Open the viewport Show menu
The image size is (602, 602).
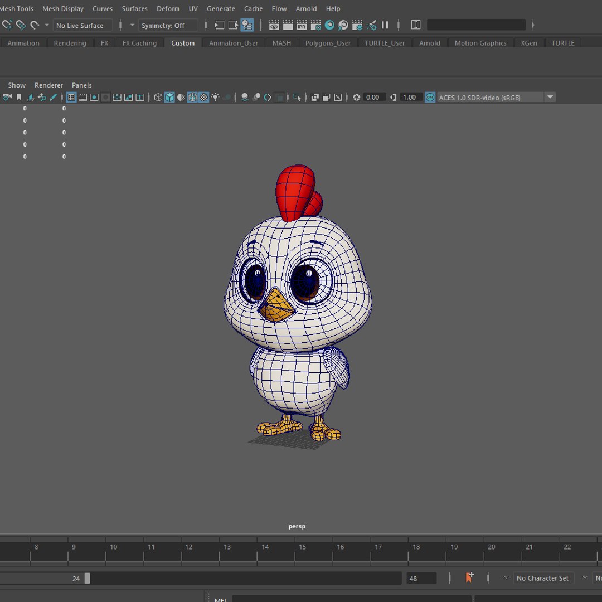[17, 85]
